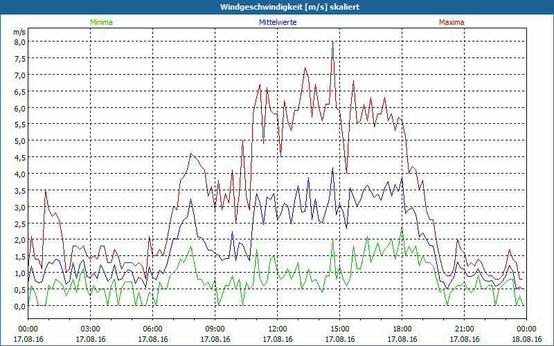Click the highest peak of the red Maxima curve
The width and height of the screenshot is (554, 346).
click(333, 42)
